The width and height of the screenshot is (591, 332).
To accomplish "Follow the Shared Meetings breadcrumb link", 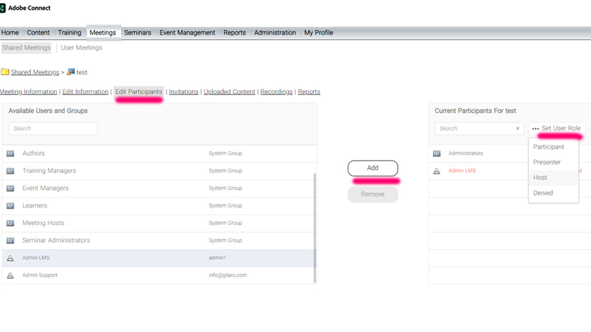I will pos(35,72).
